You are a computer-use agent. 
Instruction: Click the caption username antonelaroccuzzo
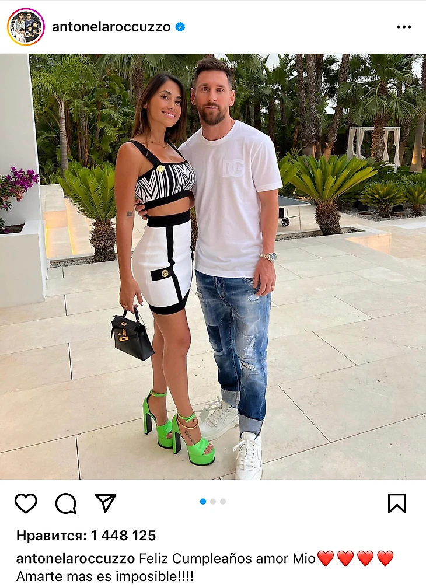(75, 558)
